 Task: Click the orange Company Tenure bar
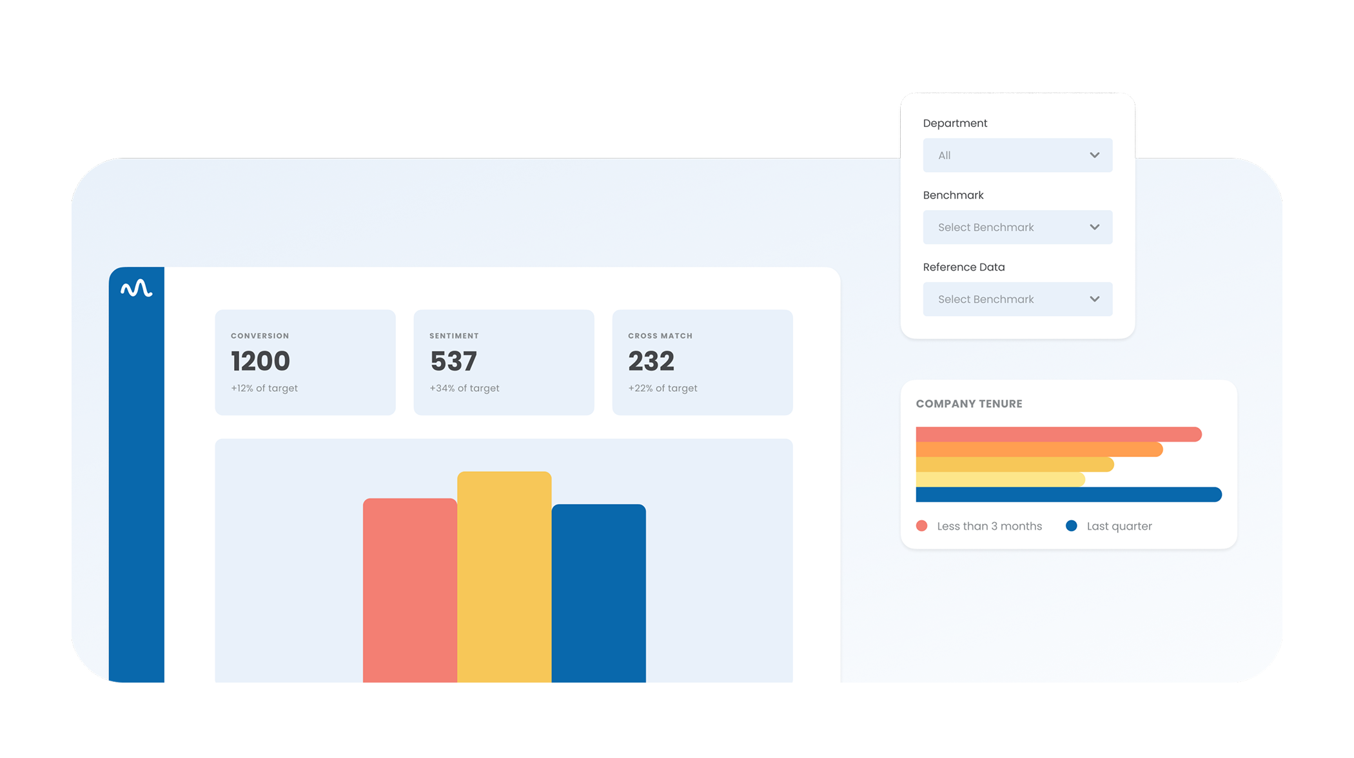coord(1039,449)
